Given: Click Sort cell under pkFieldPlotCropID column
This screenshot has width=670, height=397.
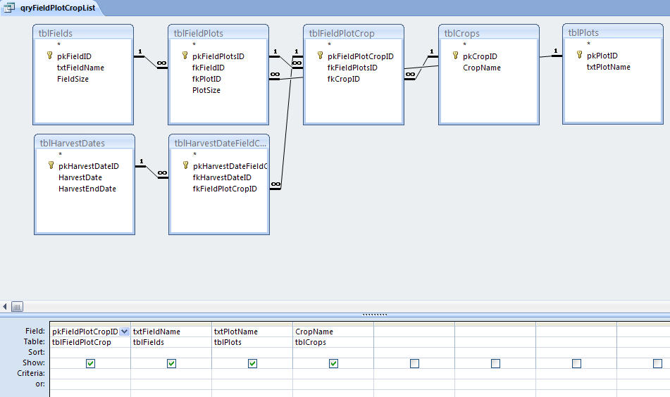Looking at the screenshot, I should coord(90,353).
